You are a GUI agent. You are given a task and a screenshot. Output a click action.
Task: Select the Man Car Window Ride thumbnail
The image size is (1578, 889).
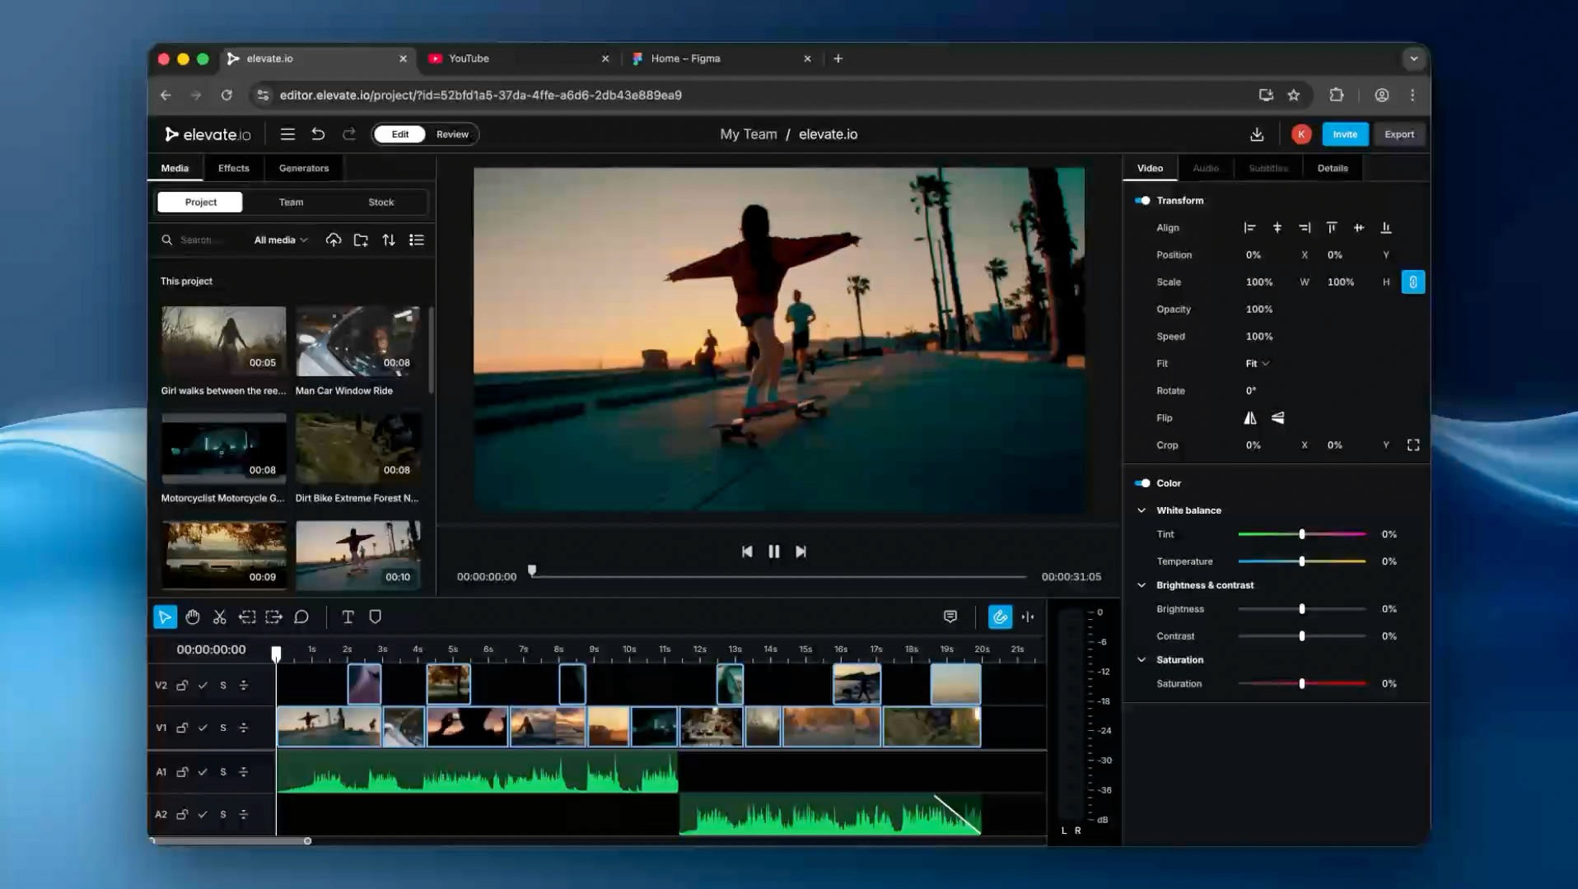[x=357, y=342]
